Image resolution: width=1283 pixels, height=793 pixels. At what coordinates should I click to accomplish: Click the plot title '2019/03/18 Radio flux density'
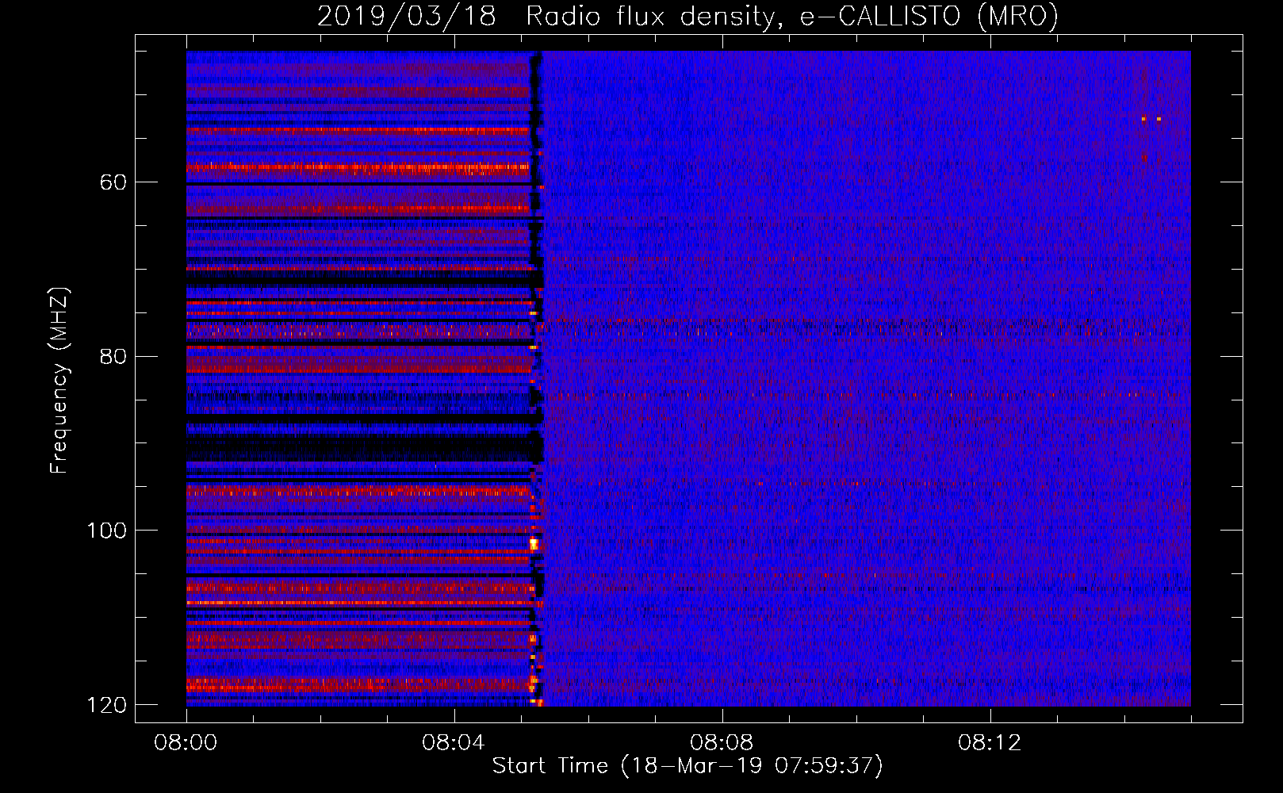tap(545, 16)
